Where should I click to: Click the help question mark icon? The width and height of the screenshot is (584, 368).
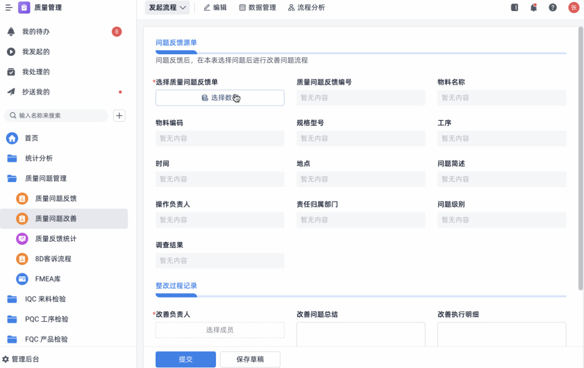(553, 8)
